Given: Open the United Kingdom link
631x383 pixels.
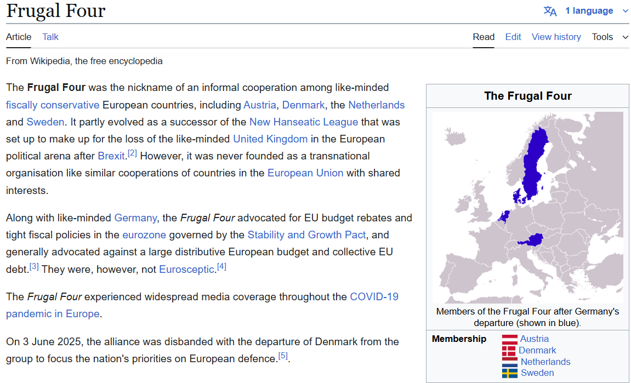Looking at the screenshot, I should click(x=270, y=139).
